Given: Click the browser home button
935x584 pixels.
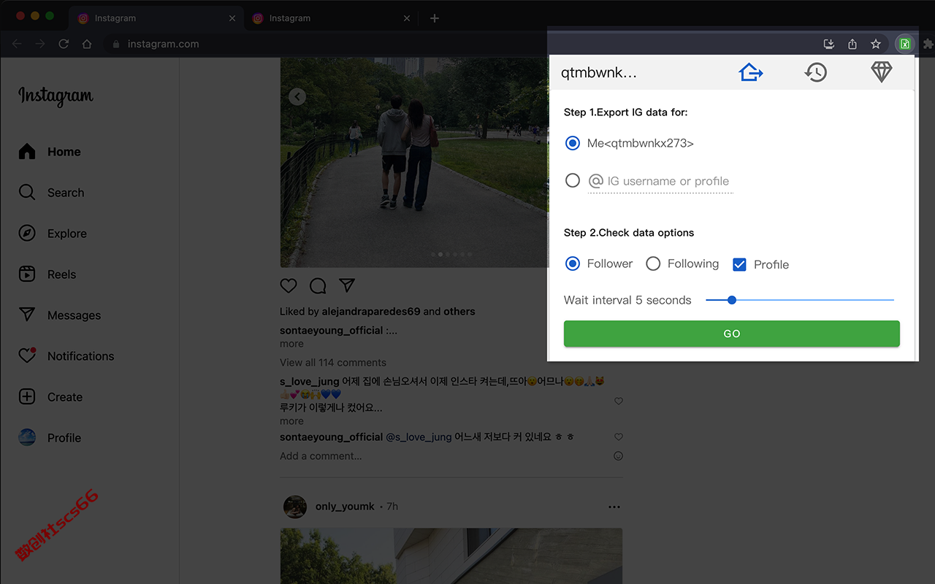Looking at the screenshot, I should pos(87,44).
